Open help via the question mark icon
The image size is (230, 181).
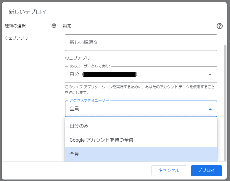pyautogui.click(x=220, y=26)
